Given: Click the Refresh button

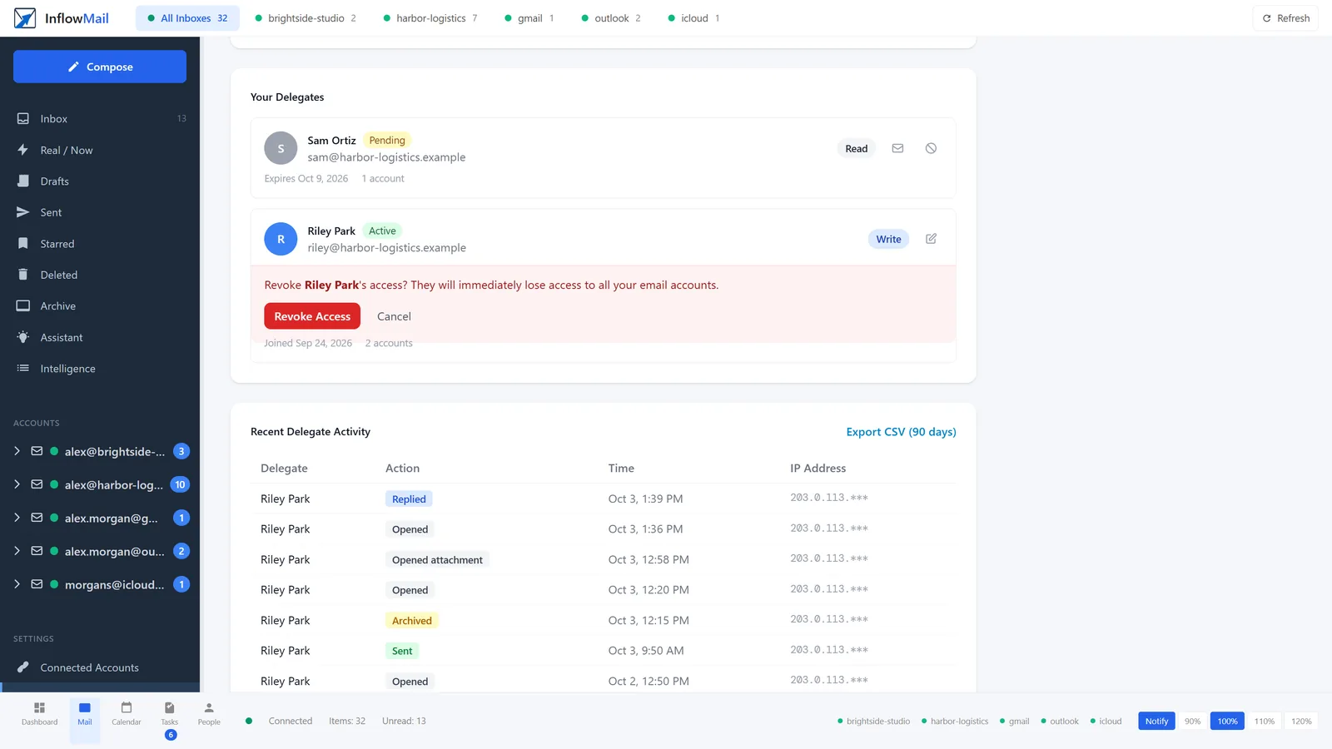Looking at the screenshot, I should pyautogui.click(x=1285, y=18).
